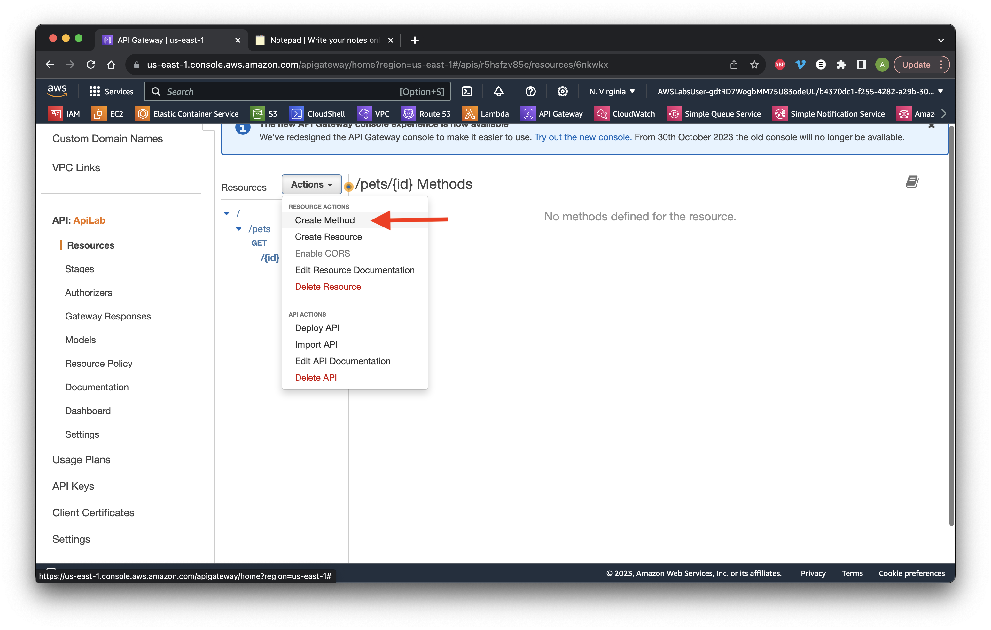Open Simple Notification Service shortcut
This screenshot has width=991, height=630.
829,114
